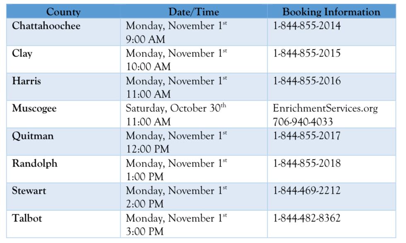Select the Quitman county cell
This screenshot has width=406, height=243.
pyautogui.click(x=33, y=136)
